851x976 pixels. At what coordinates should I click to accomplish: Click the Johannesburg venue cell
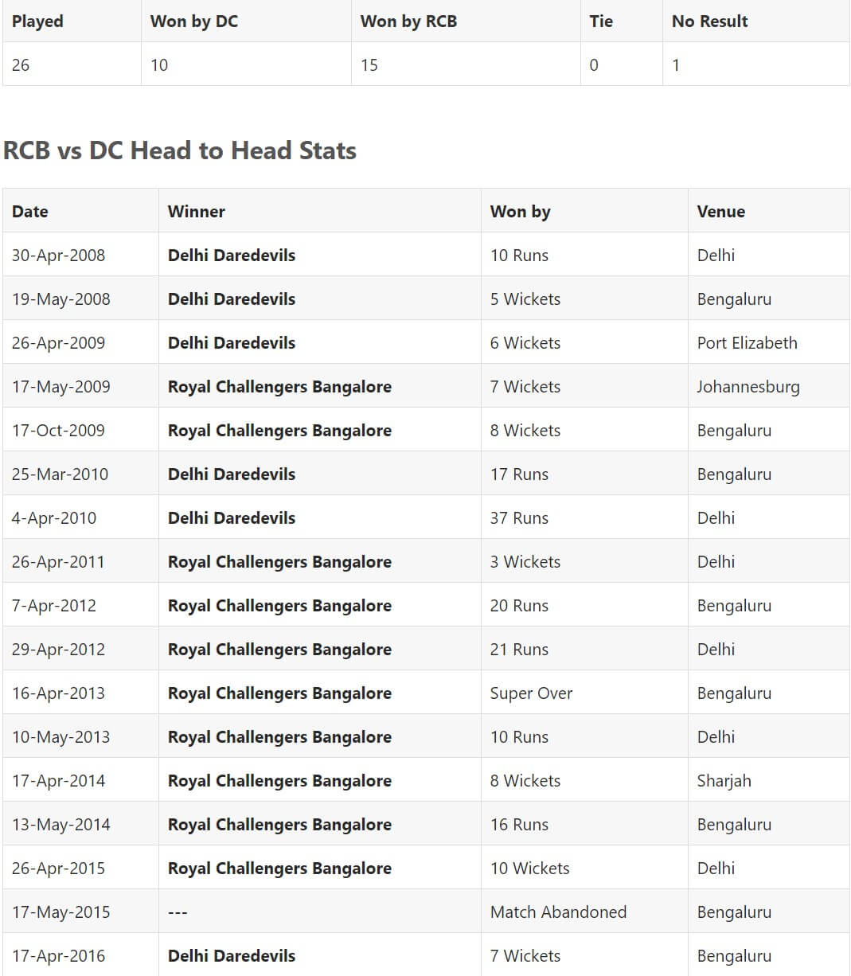[748, 387]
